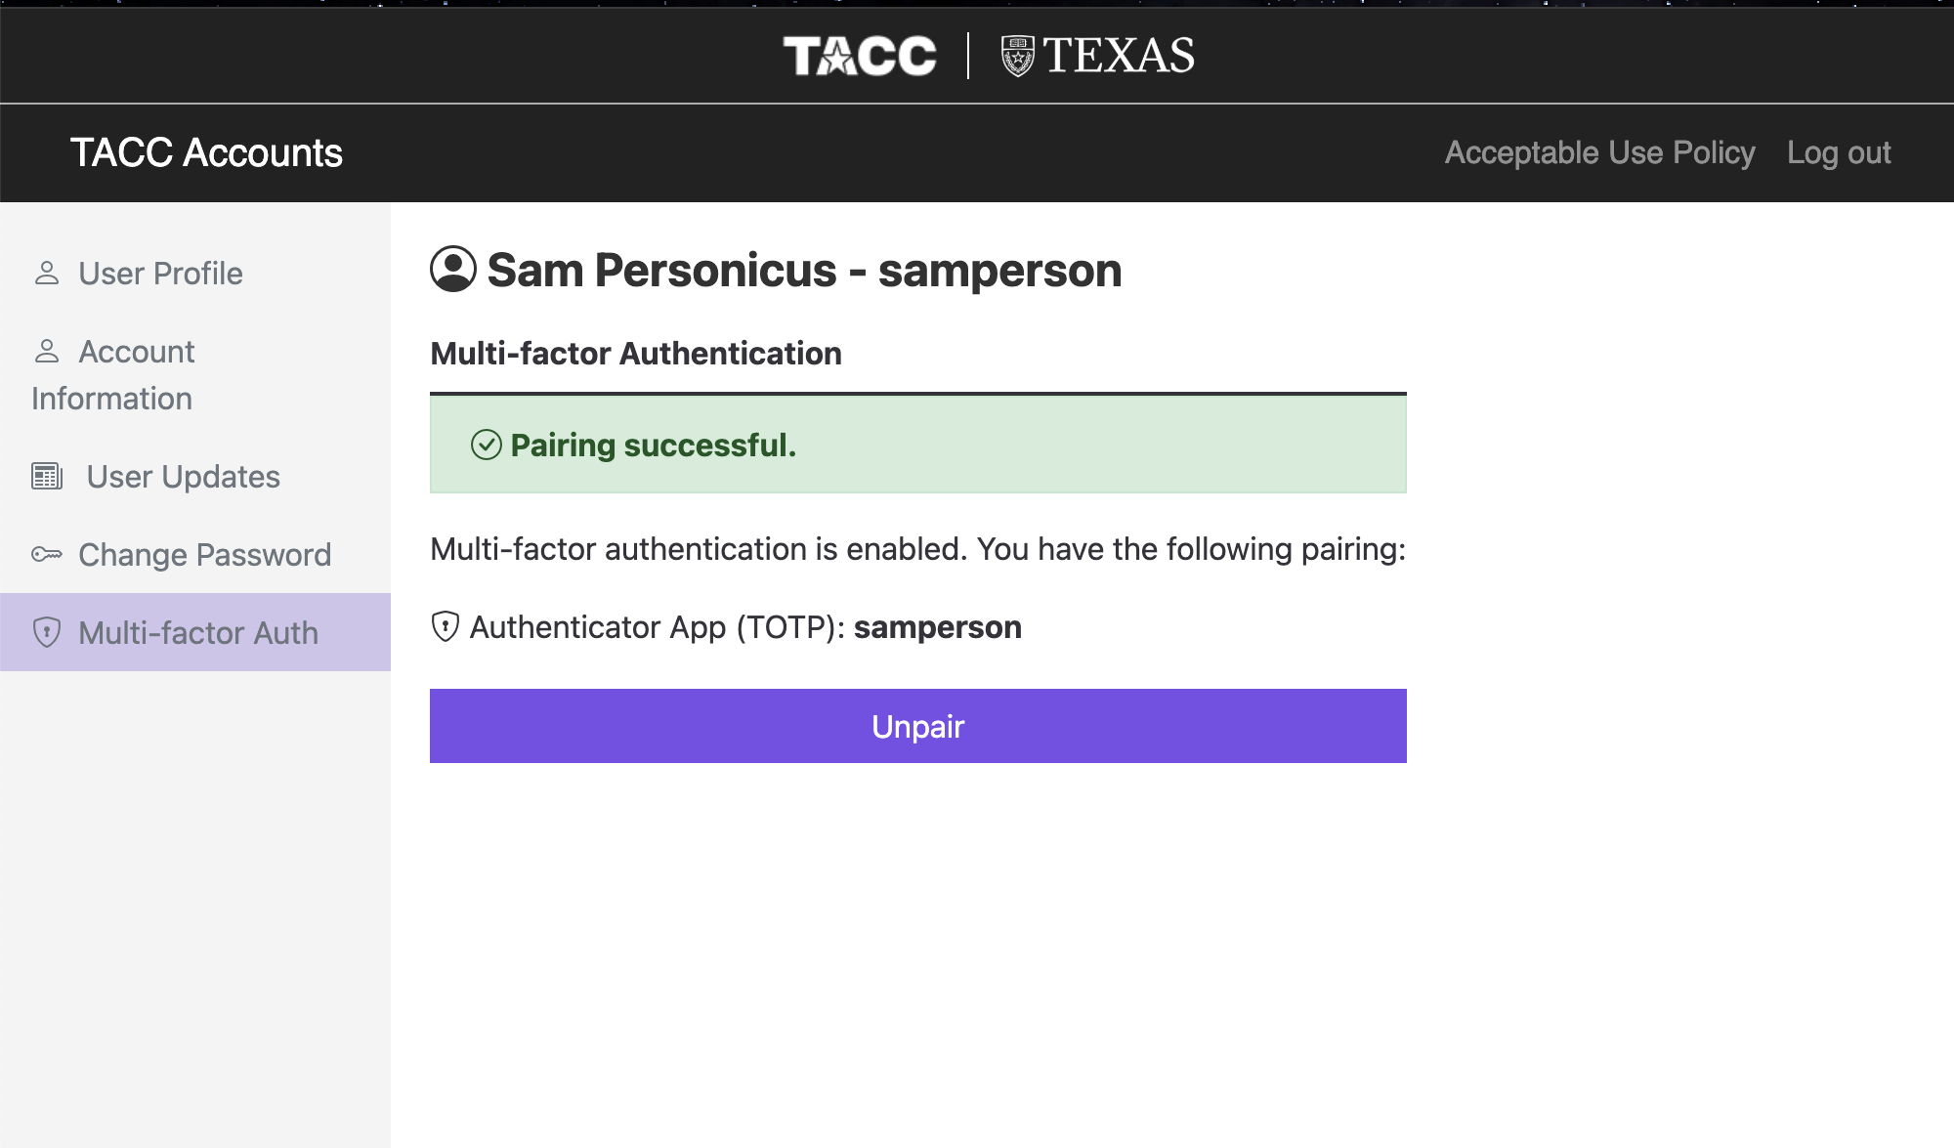The height and width of the screenshot is (1148, 1954).
Task: Open the Acceptable Use Policy link
Action: 1600,152
